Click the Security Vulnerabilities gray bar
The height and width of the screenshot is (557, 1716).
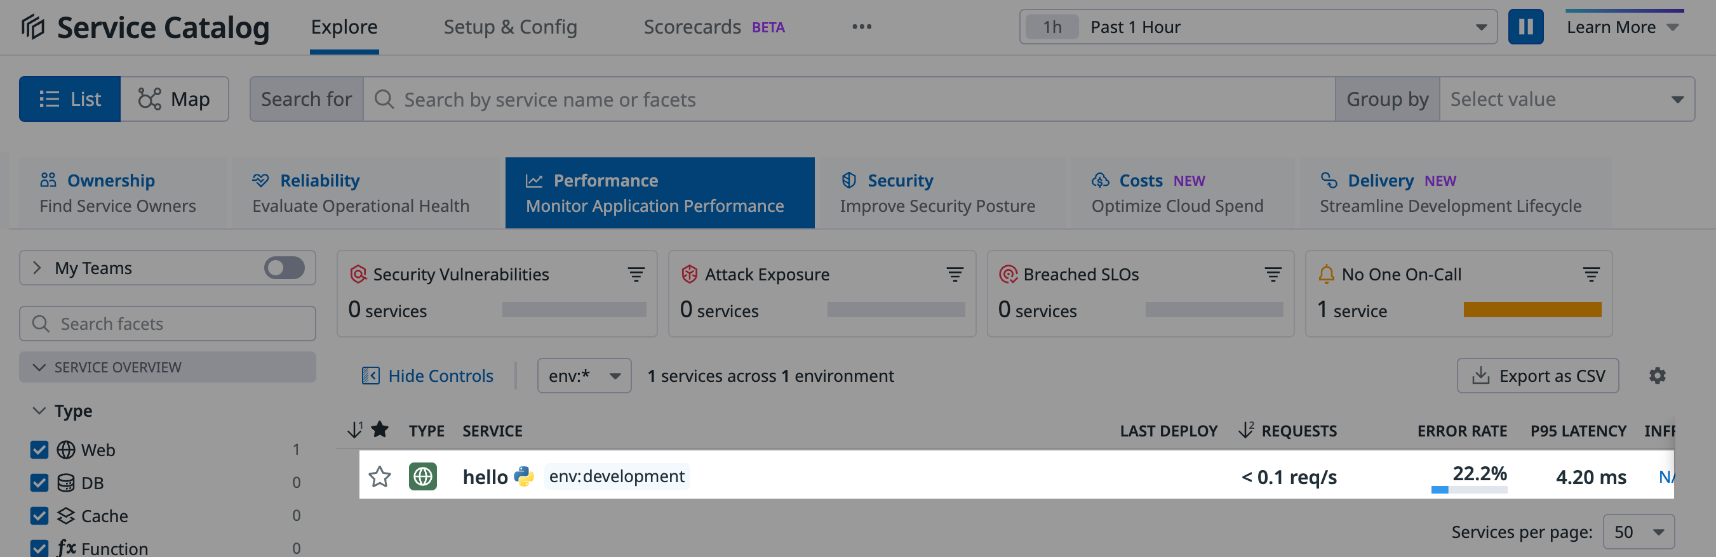tap(574, 310)
